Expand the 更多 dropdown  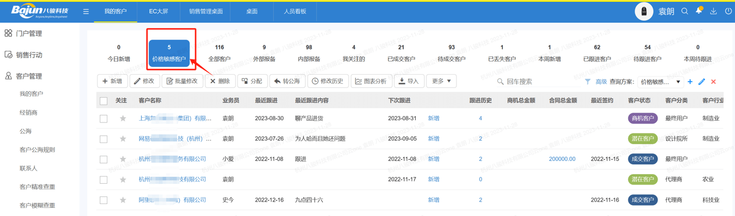[x=441, y=81]
